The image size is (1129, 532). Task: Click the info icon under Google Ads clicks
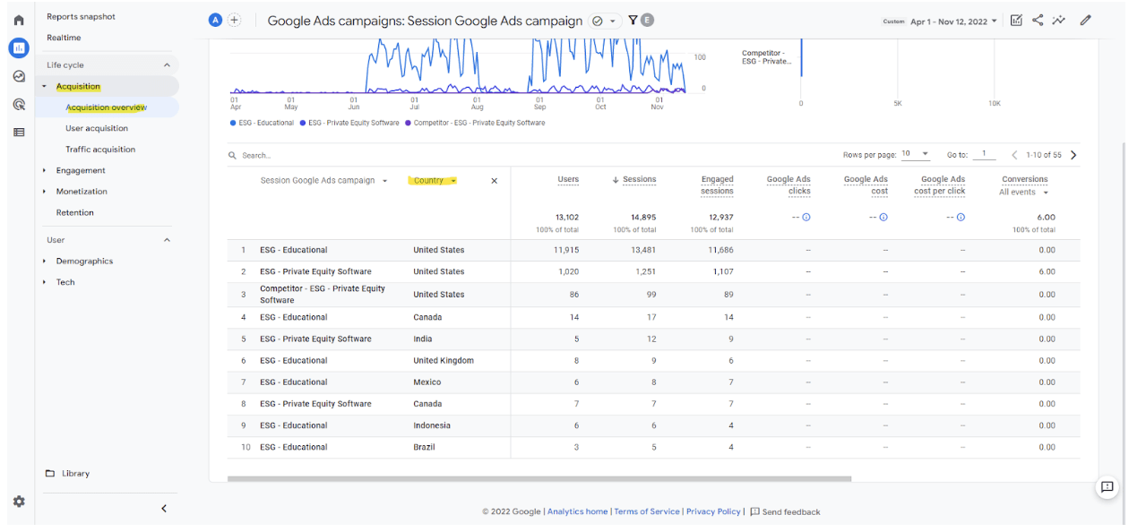point(806,217)
